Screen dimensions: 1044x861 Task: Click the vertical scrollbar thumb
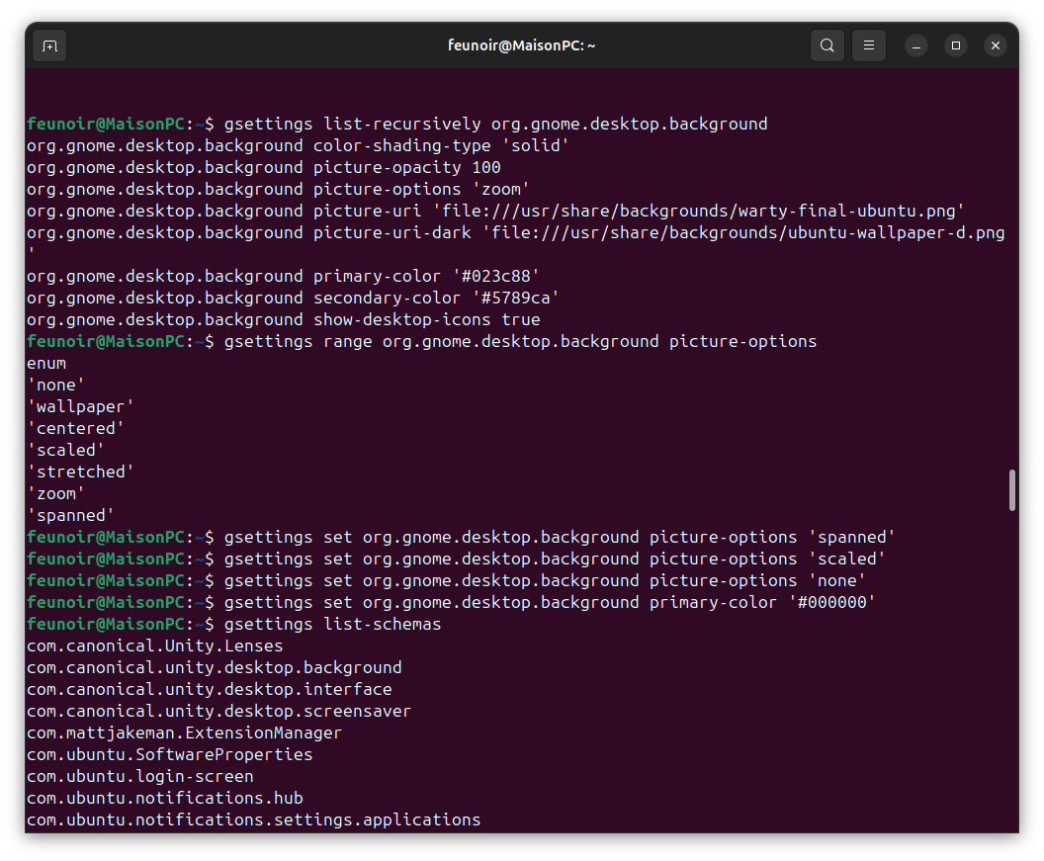1012,490
